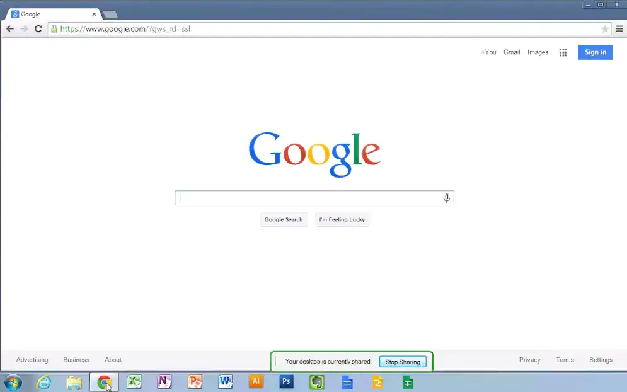
Task: Launch Excel from taskbar
Action: 134,382
